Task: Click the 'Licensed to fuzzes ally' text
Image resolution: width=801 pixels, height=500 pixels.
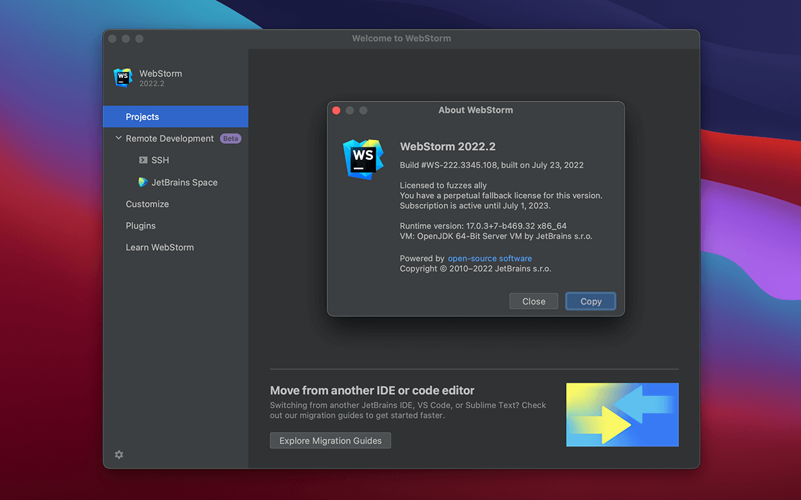Action: pyautogui.click(x=443, y=185)
